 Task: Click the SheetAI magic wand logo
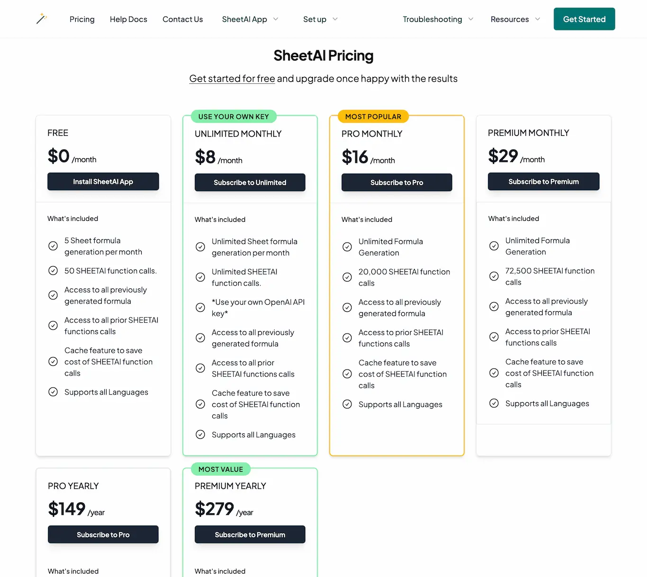(x=42, y=19)
